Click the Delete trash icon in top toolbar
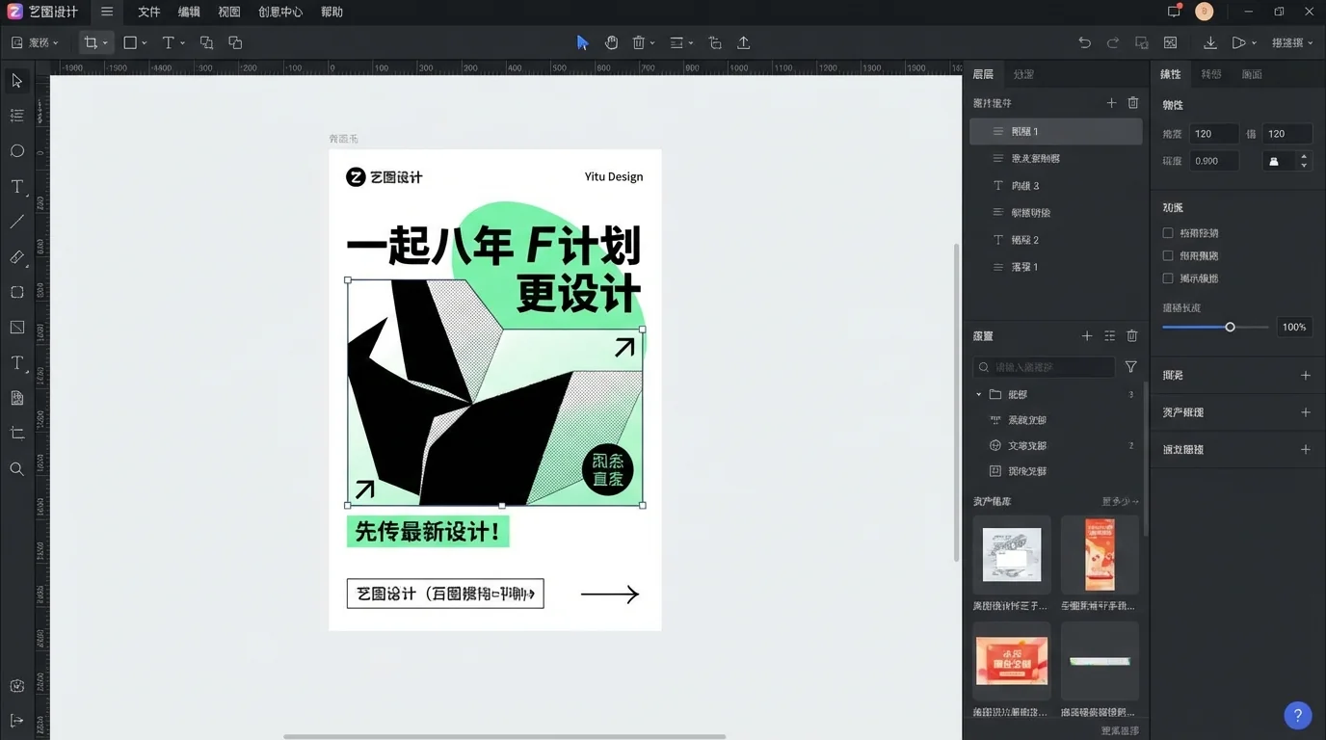The height and width of the screenshot is (740, 1326). (x=637, y=42)
